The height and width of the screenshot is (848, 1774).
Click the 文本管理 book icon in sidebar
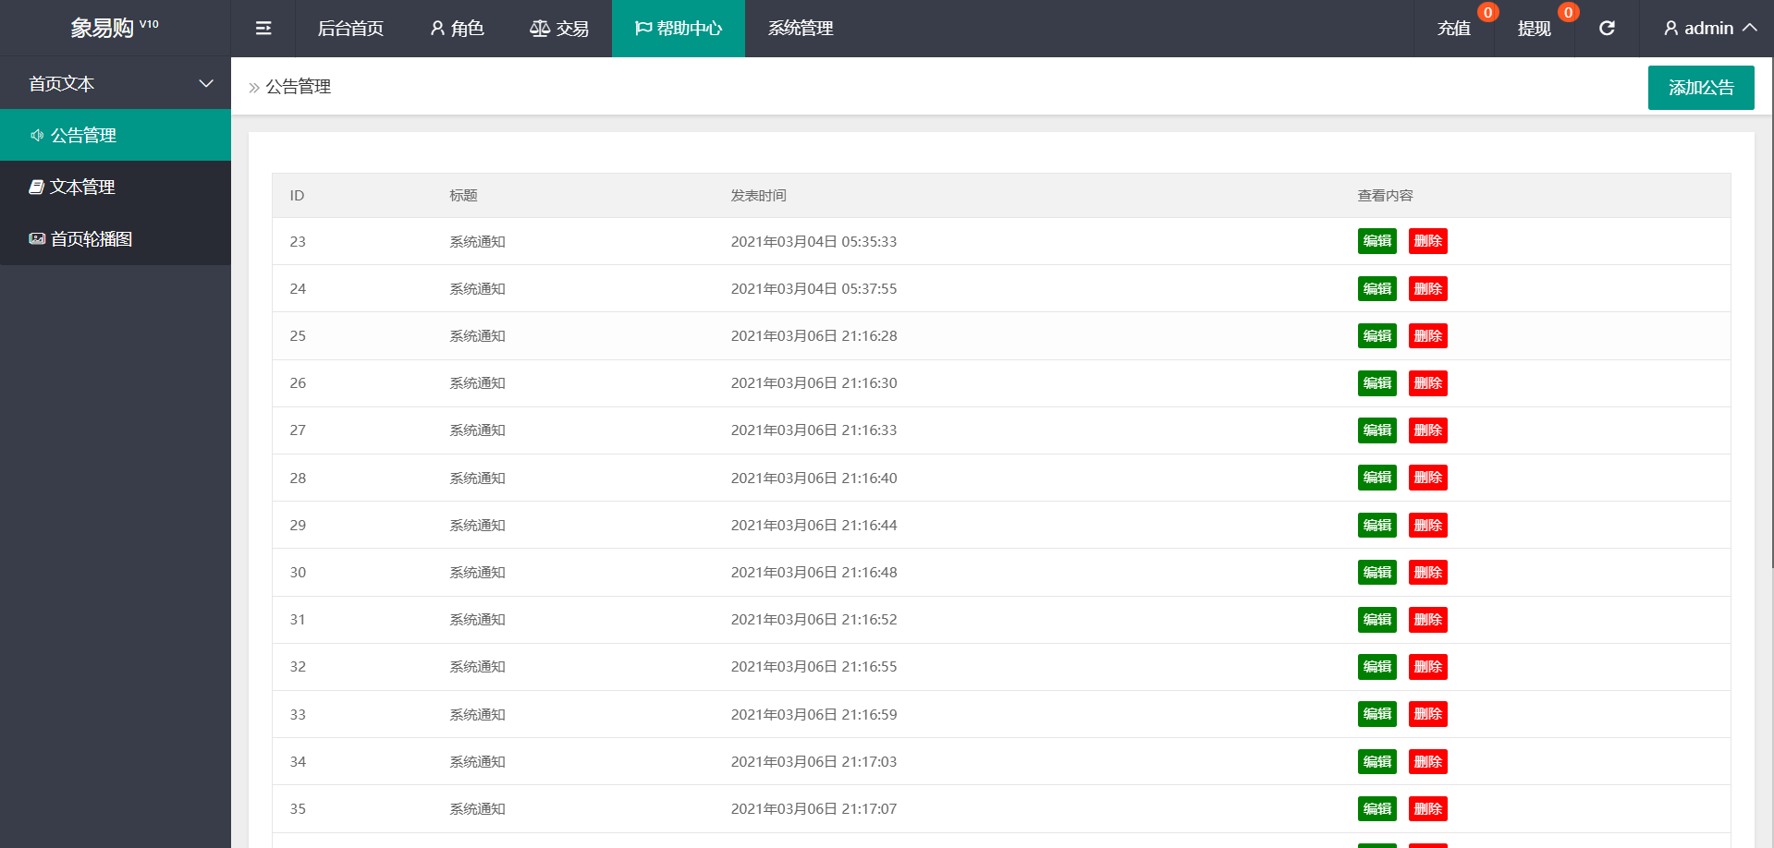pyautogui.click(x=36, y=187)
